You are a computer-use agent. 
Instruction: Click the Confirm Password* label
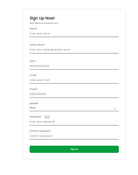tap(40, 131)
